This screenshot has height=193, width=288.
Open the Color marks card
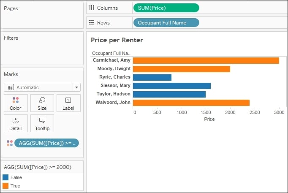pos(16,103)
